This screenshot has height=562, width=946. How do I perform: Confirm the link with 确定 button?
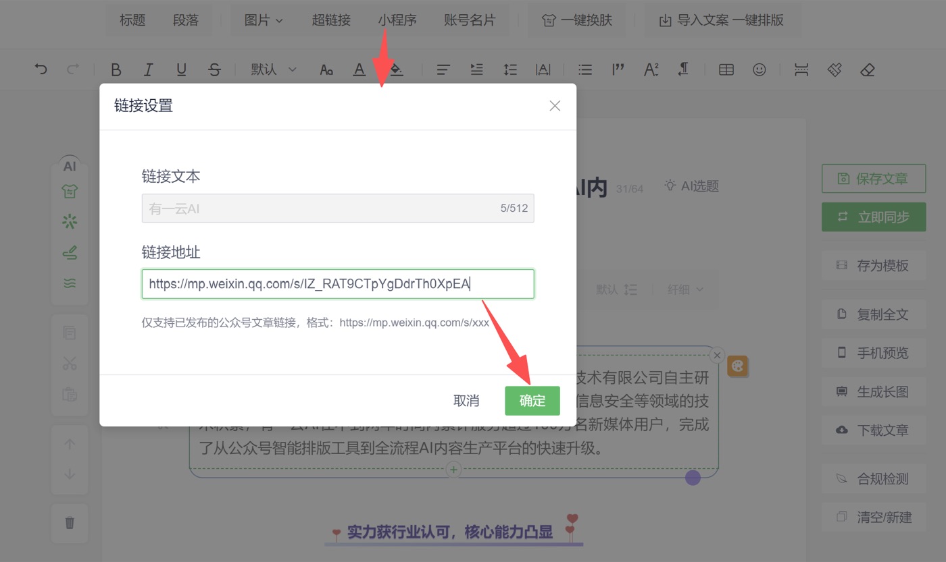coord(532,401)
